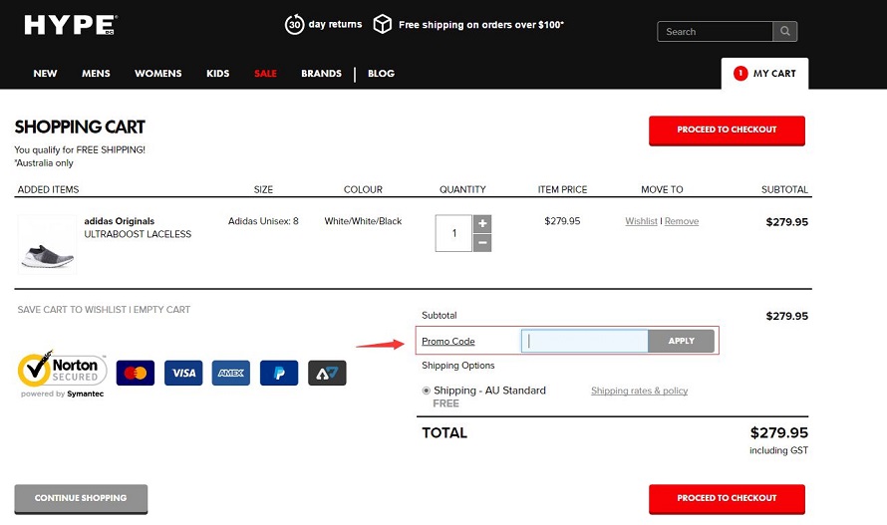Click the Afterpay payment icon
The width and height of the screenshot is (887, 525).
click(x=327, y=373)
